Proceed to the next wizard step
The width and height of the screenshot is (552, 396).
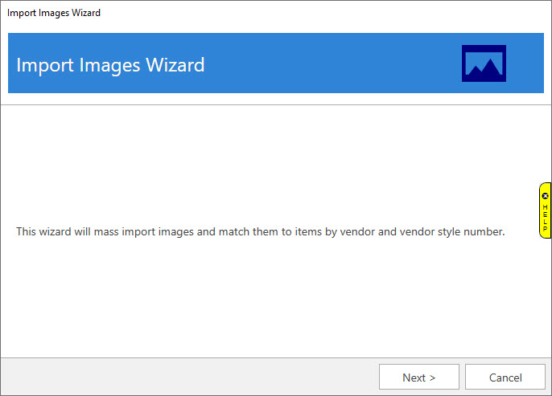coord(418,377)
